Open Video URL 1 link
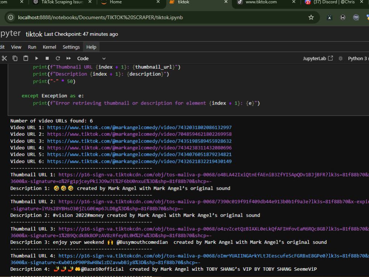 (x=139, y=127)
